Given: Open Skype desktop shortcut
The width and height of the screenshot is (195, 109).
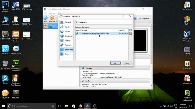Looking at the screenshot, I should pyautogui.click(x=5, y=79).
